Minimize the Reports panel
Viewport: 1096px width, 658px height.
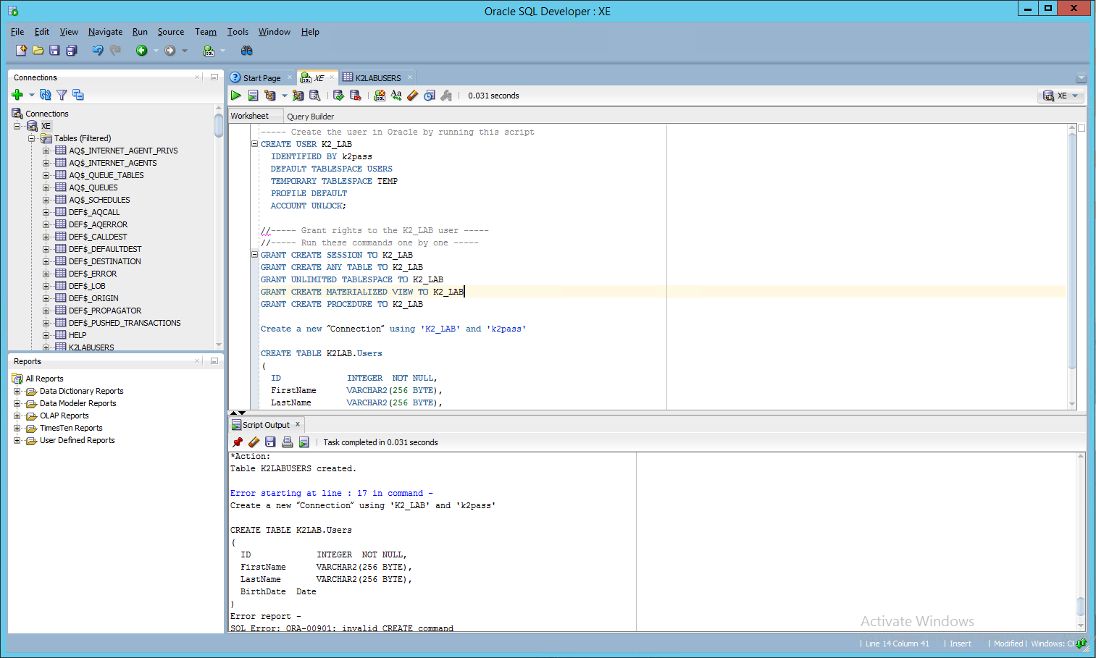coord(214,360)
